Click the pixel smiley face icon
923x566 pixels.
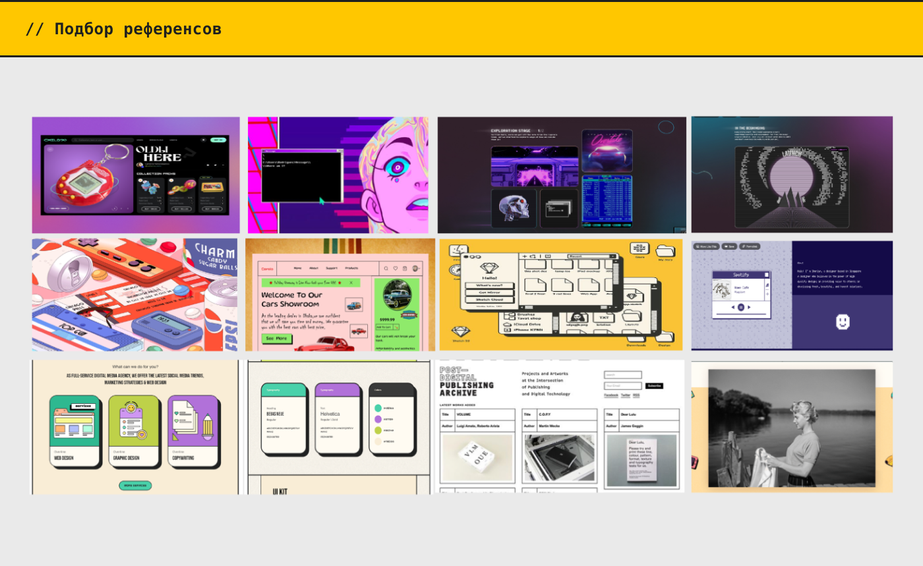pos(843,322)
